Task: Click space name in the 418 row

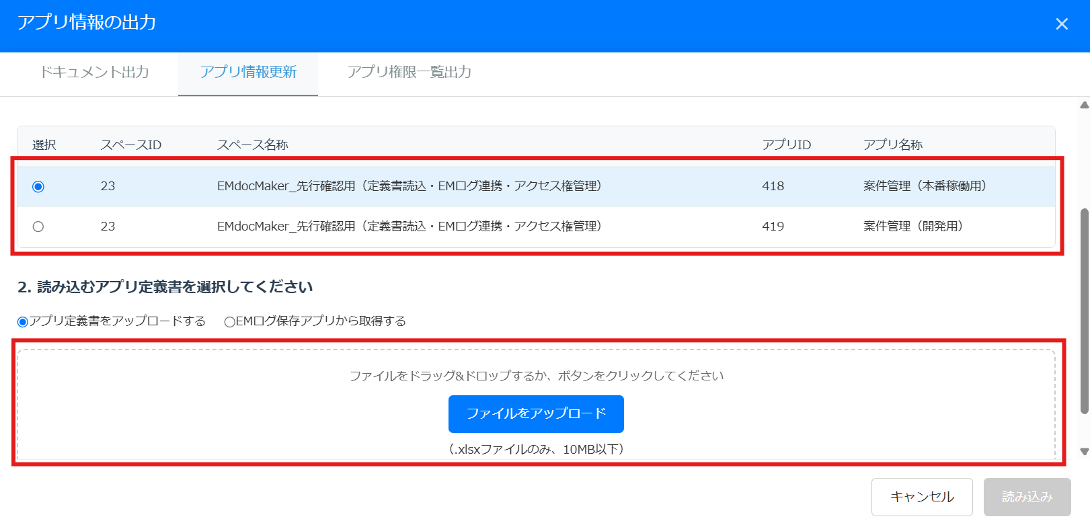Action: point(411,186)
